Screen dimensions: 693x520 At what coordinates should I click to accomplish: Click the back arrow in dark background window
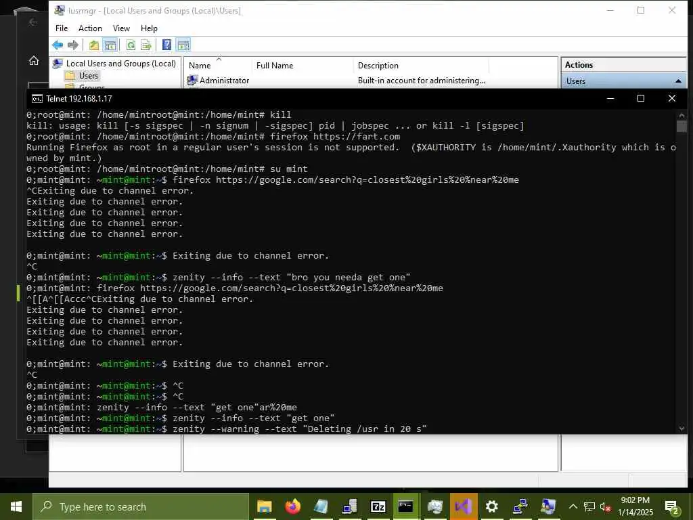[33, 22]
